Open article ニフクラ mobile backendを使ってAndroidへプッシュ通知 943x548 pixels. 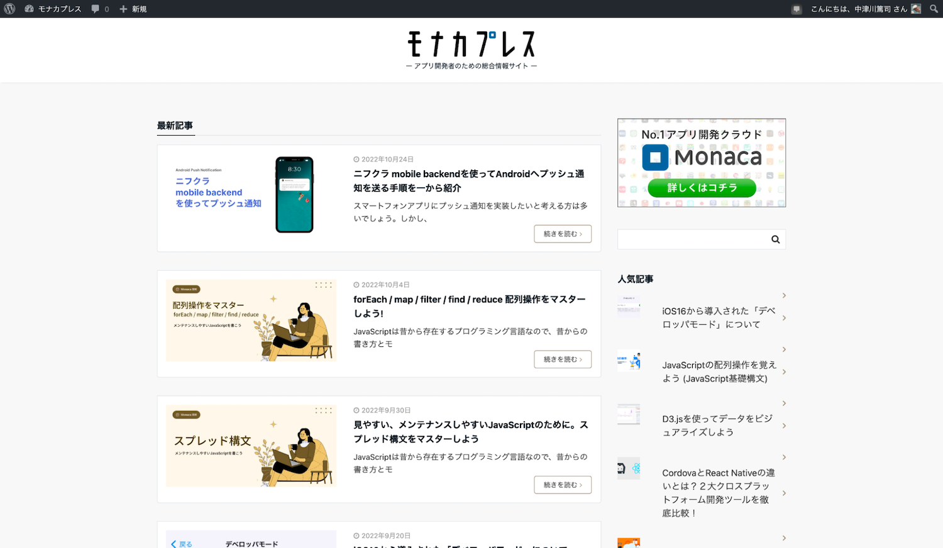[469, 180]
